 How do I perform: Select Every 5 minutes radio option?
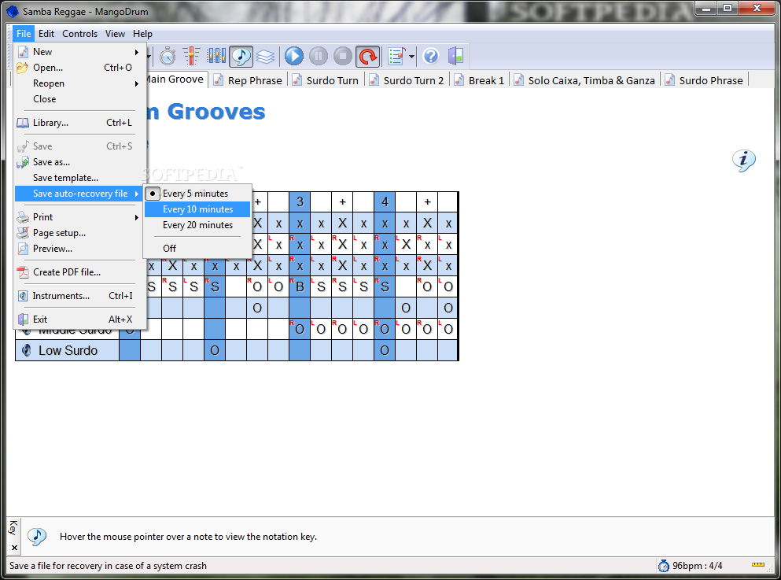click(x=197, y=194)
